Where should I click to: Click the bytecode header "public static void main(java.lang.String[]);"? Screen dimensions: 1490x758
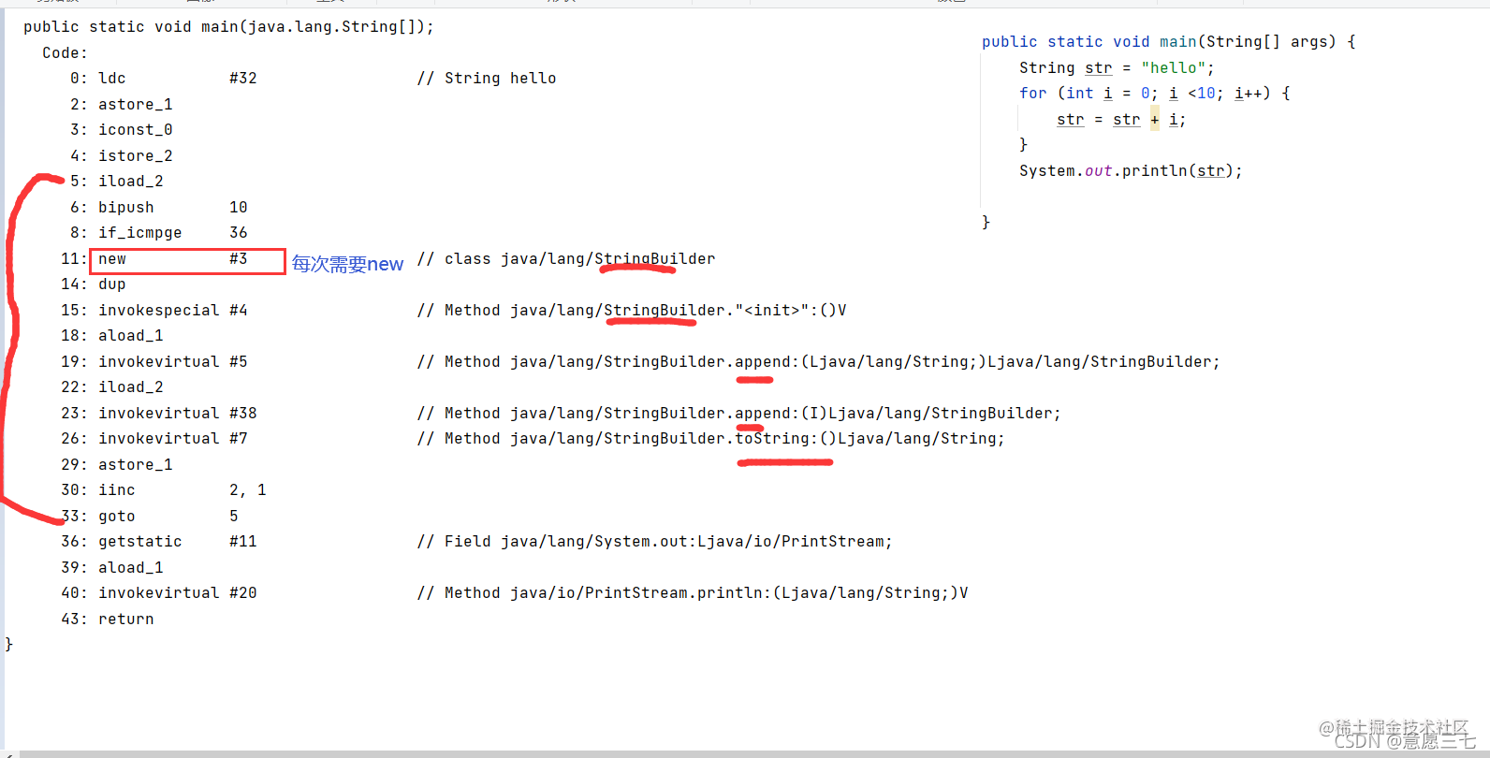229,27
